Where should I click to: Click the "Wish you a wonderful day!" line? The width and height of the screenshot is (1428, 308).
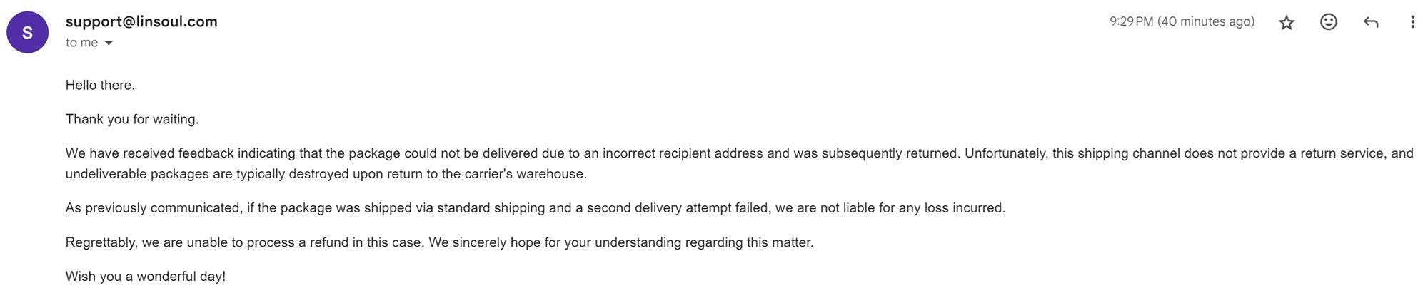[146, 277]
